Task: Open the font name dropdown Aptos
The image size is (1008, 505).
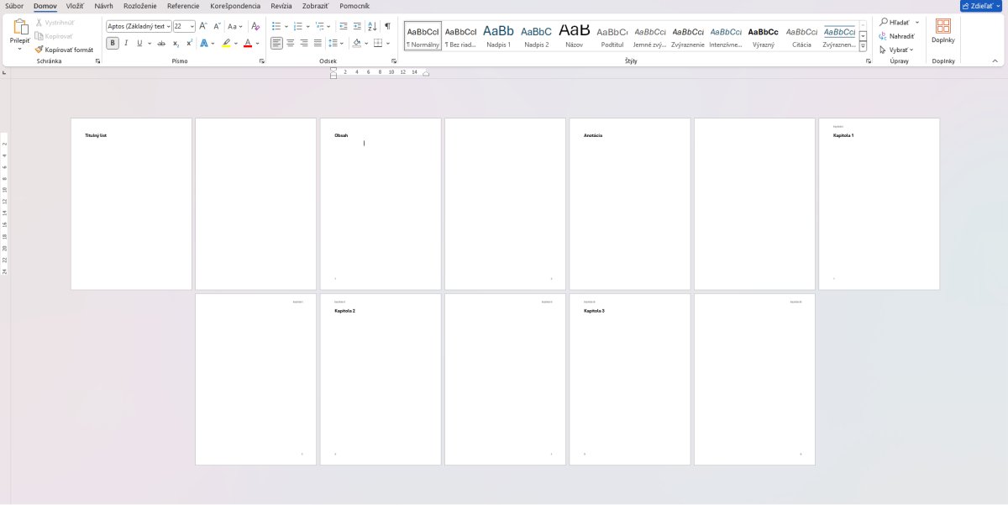Action: click(x=169, y=26)
